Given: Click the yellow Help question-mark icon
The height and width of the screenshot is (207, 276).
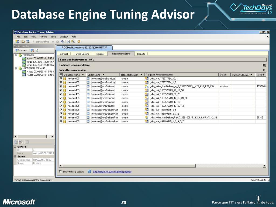Looking at the screenshot, I should pyautogui.click(x=79, y=42).
